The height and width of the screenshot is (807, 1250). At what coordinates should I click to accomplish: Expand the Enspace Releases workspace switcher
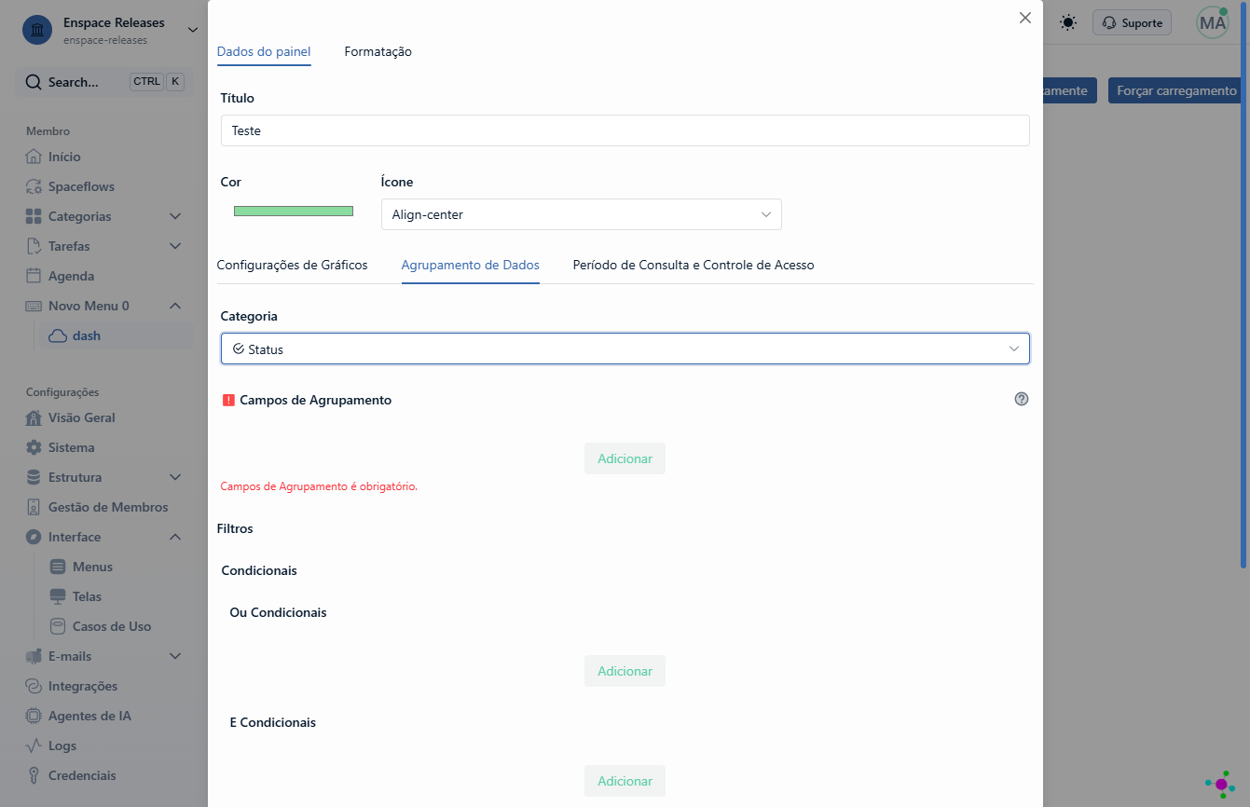coord(193,30)
